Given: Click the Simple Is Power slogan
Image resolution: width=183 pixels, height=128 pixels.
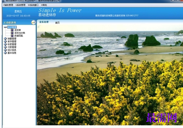Looking at the screenshot, I should tap(60, 11).
